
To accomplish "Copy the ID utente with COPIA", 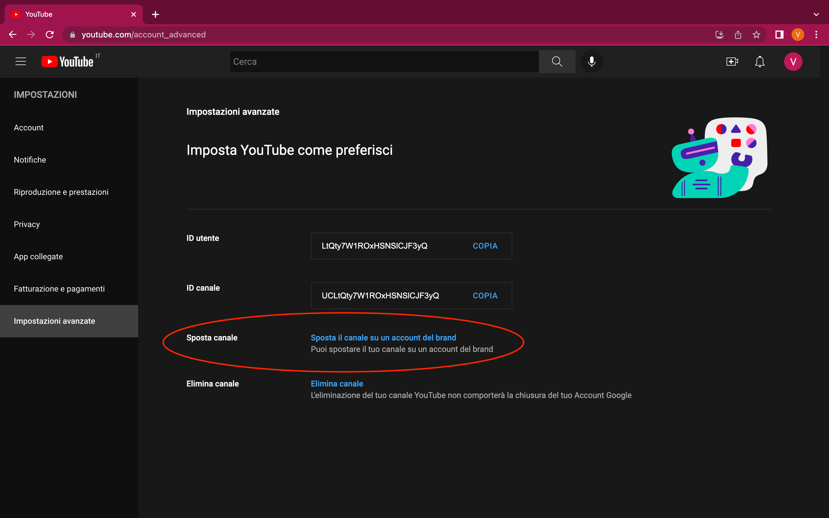I will [485, 246].
